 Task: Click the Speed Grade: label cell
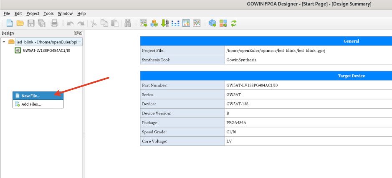tap(182, 132)
